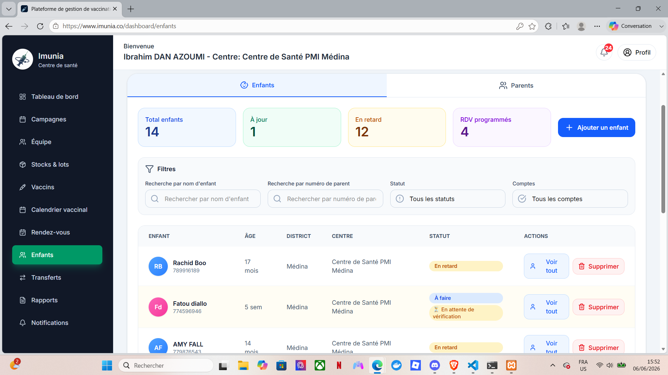Select Enfants in sidebar
Image resolution: width=668 pixels, height=375 pixels.
click(57, 255)
